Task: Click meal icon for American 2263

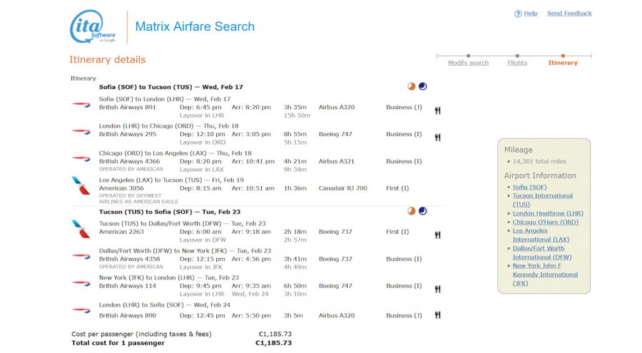Action: click(x=437, y=235)
